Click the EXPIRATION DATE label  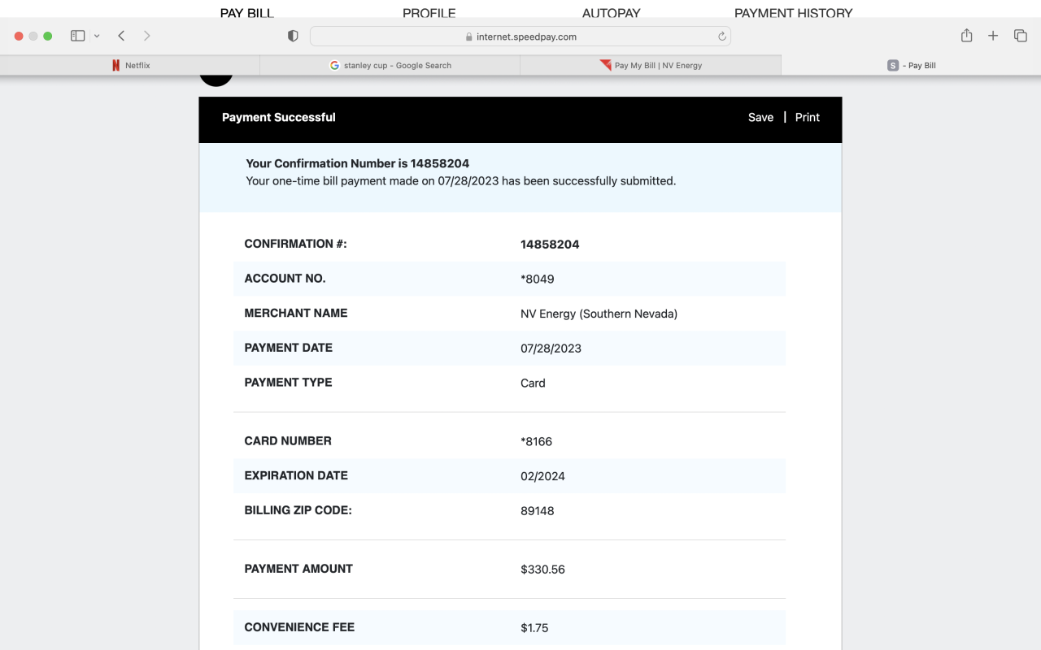pos(296,475)
